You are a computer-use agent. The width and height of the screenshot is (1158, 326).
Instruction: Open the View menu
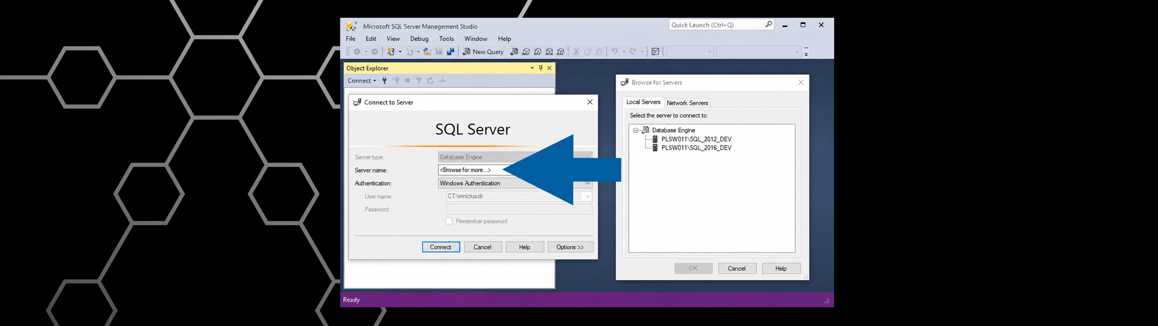point(393,39)
